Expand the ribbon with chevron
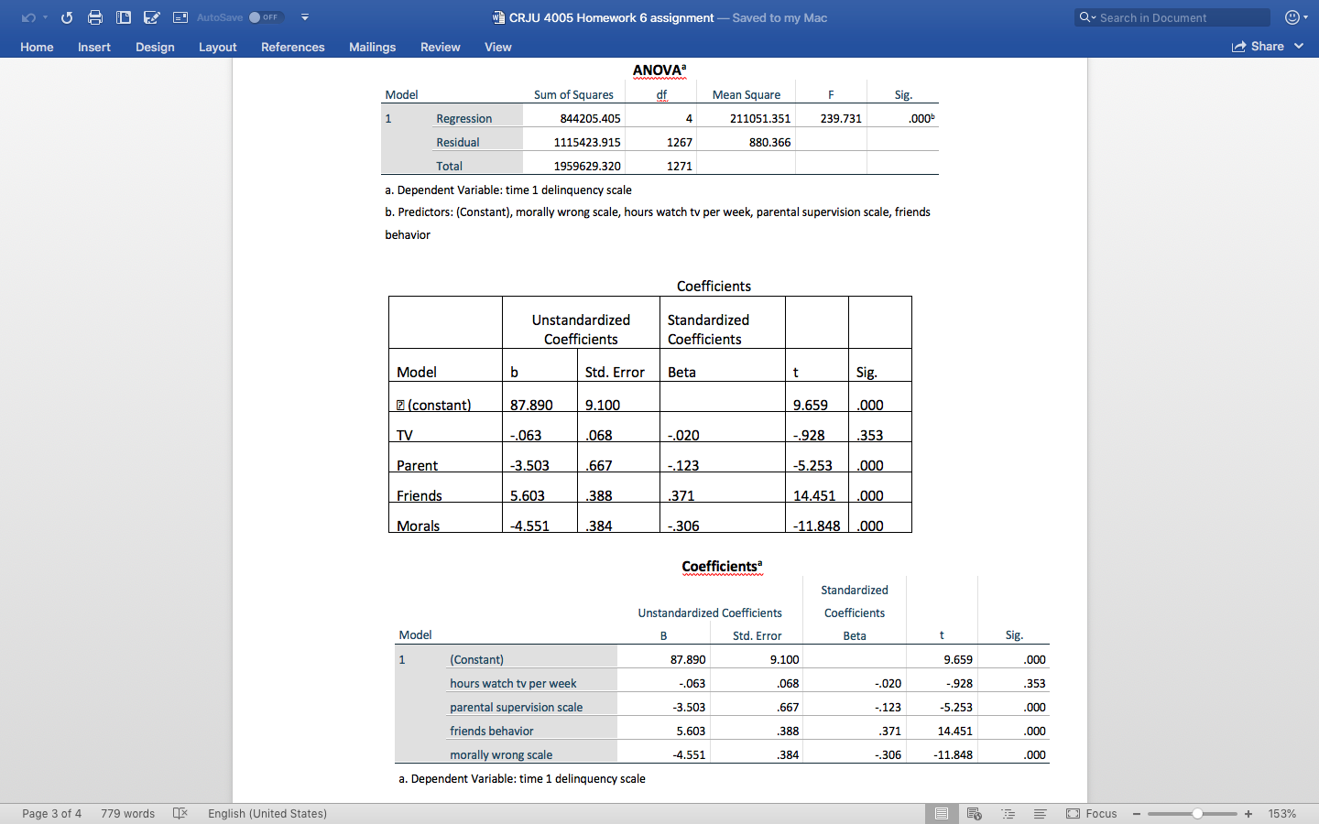Viewport: 1319px width, 824px height. 1299,46
